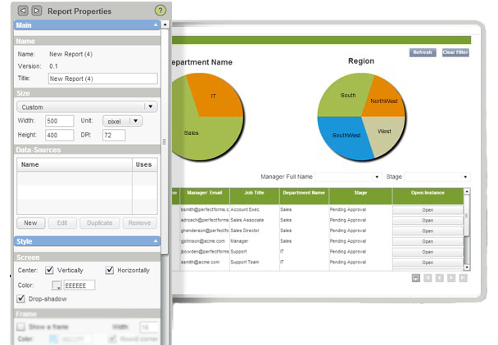Image resolution: width=498 pixels, height=345 pixels.
Task: Click the table scrollbar down arrow
Action: point(467,267)
